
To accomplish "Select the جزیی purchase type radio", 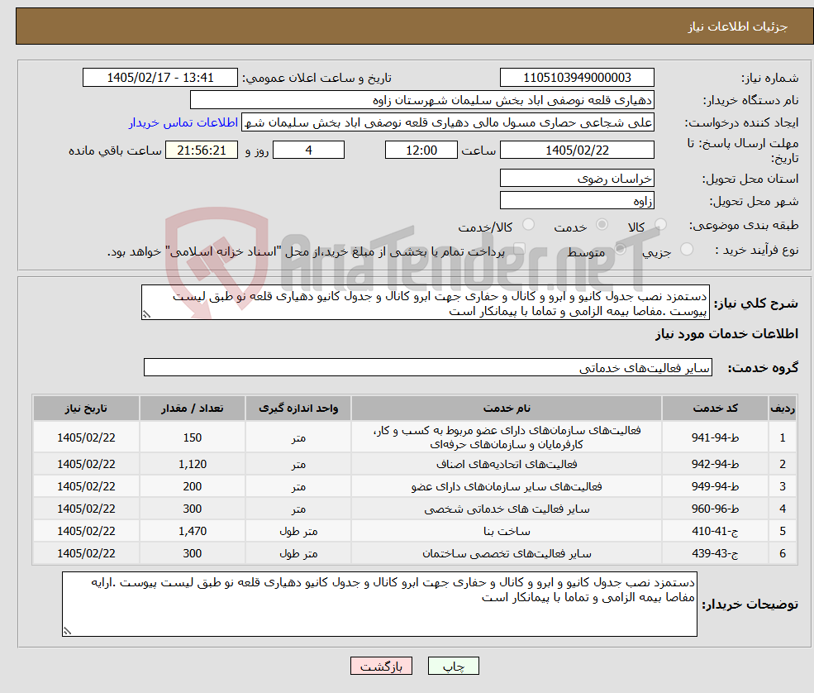I will coord(686,249).
